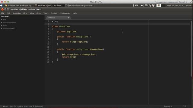
Task: Click the private $options; line
Action: pyautogui.click(x=67, y=31)
